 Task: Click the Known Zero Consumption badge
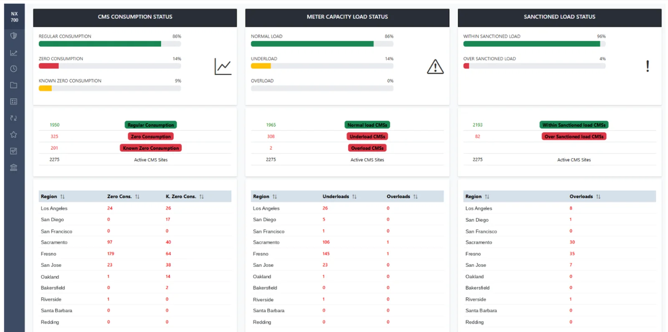151,148
